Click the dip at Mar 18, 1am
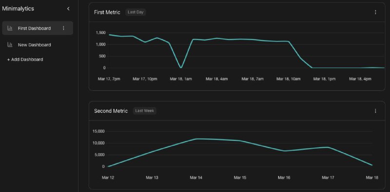This screenshot has width=390, height=192. coord(181,68)
